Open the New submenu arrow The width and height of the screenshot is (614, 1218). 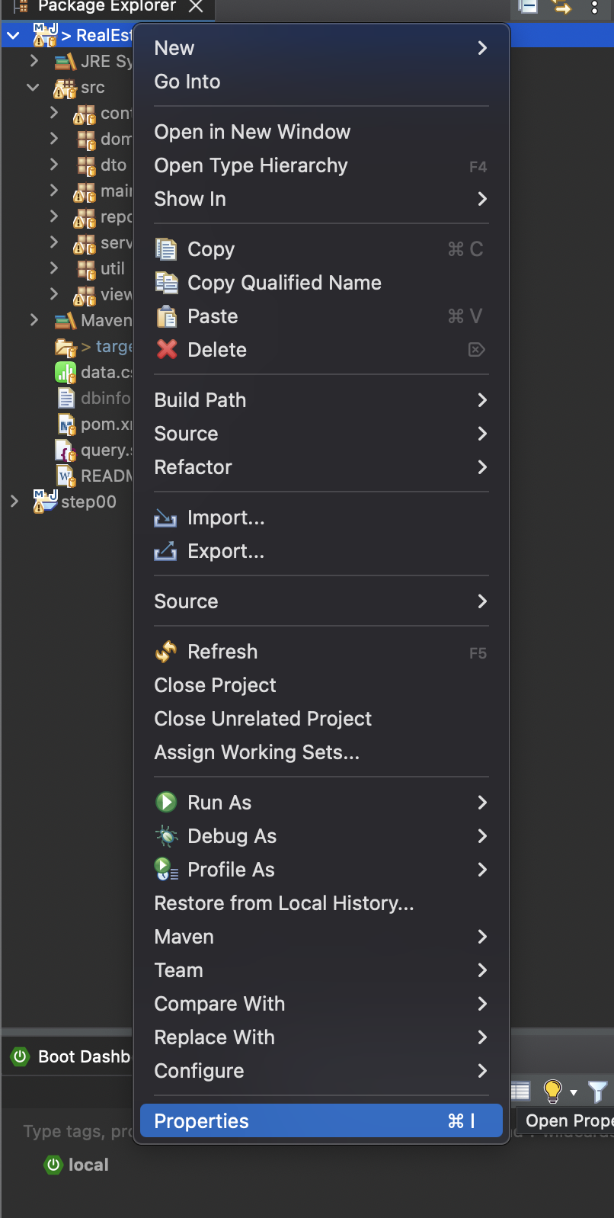click(x=481, y=48)
